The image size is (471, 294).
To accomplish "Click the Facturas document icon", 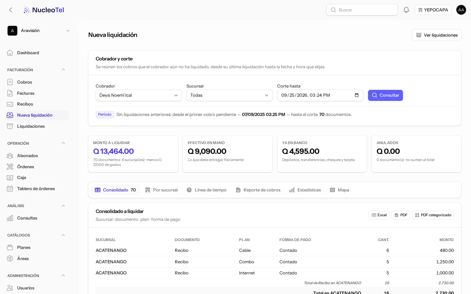I will 10,93.
